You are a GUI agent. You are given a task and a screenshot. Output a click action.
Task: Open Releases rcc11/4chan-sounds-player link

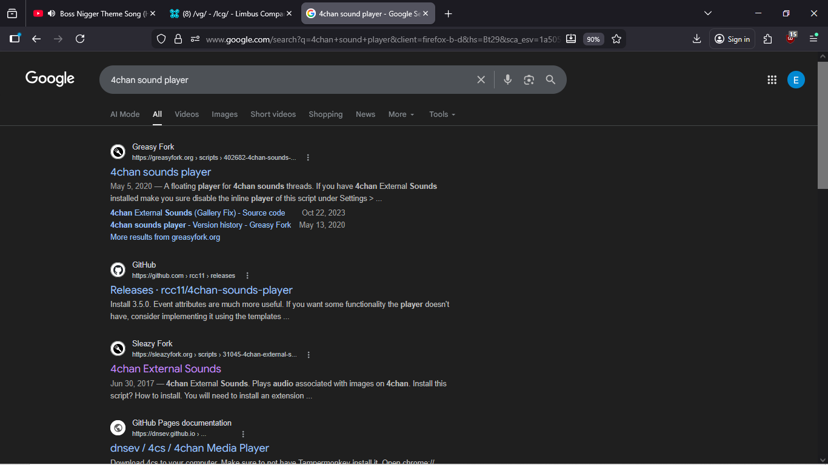click(201, 290)
